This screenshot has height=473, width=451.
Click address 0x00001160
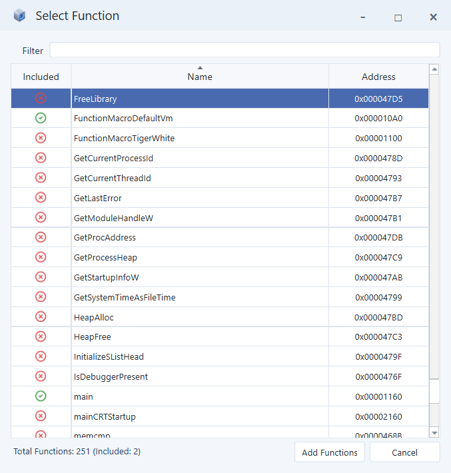point(378,396)
